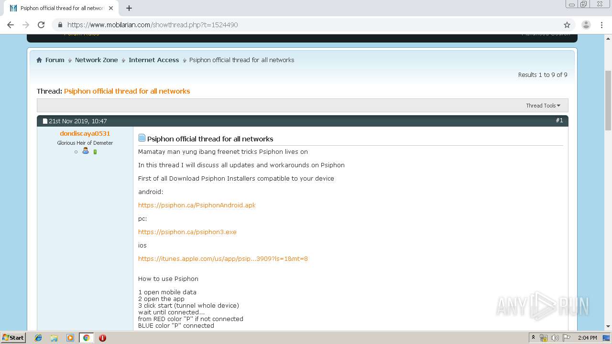
Task: Open a new browser tab
Action: point(129,8)
